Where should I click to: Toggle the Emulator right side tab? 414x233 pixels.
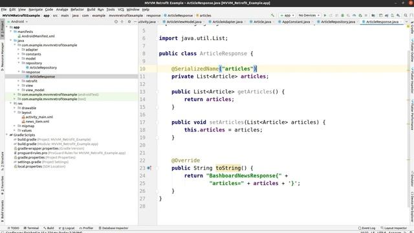pos(412,179)
